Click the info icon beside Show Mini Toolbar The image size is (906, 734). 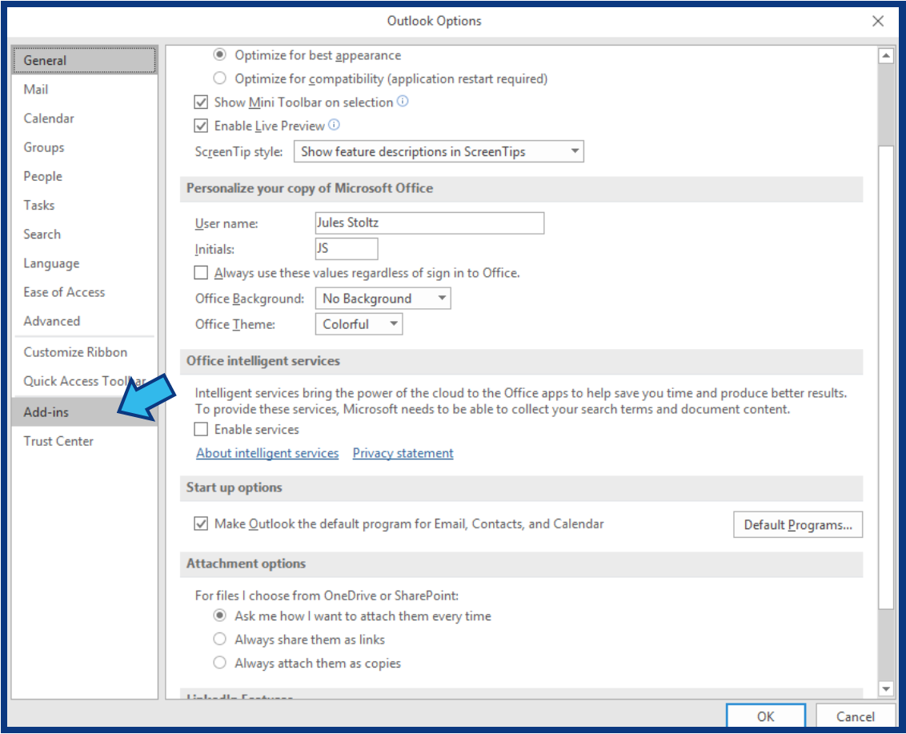click(403, 102)
